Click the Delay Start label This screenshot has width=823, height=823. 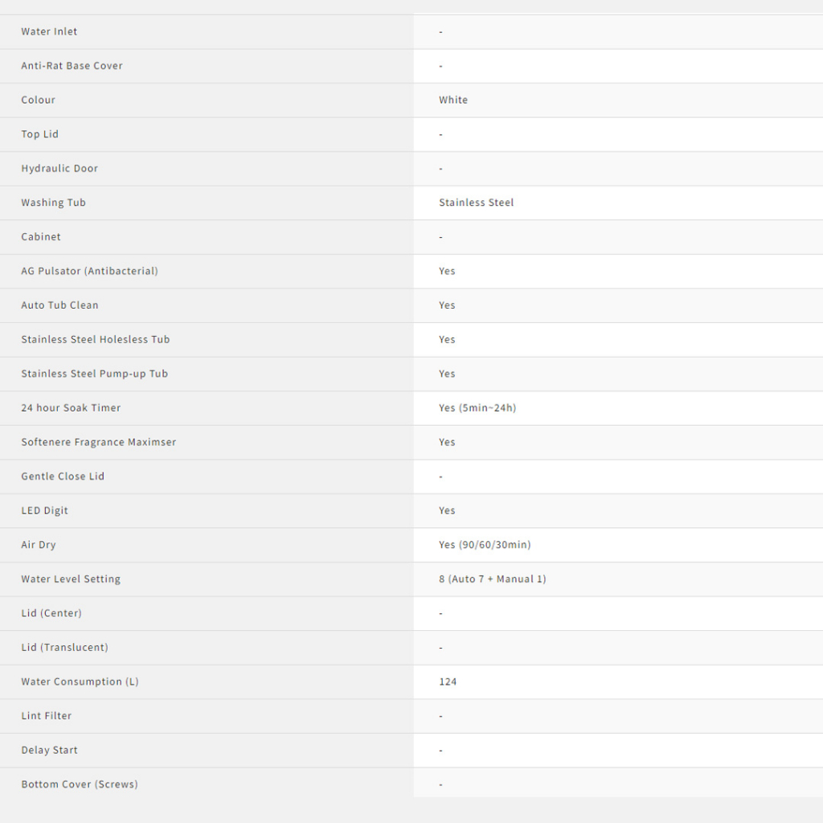(49, 750)
